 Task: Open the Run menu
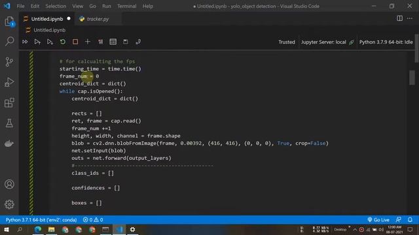coord(106,6)
